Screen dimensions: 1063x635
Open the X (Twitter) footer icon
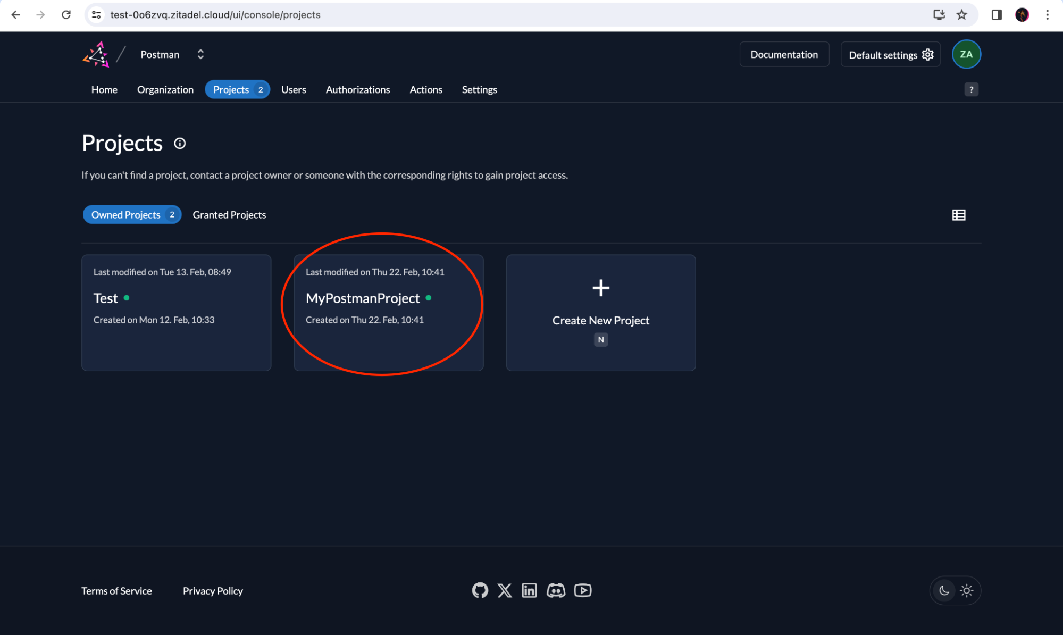point(505,590)
